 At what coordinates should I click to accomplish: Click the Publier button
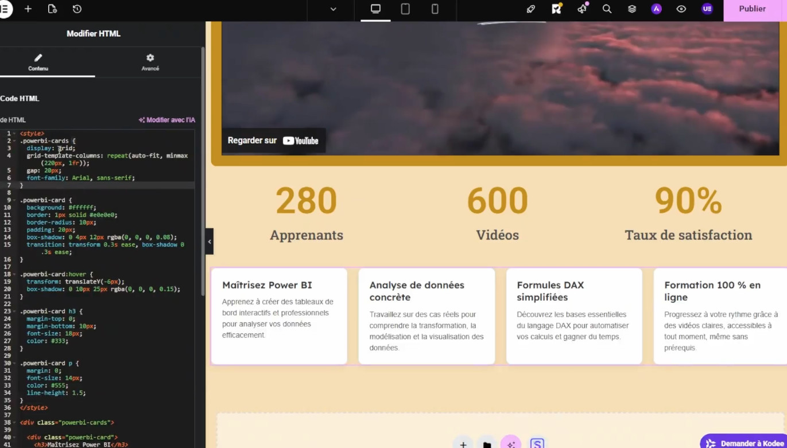[753, 9]
